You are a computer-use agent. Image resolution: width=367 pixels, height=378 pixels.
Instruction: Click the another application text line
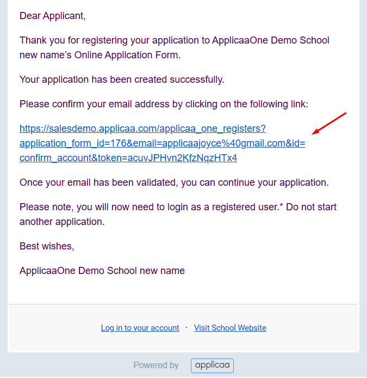62,222
